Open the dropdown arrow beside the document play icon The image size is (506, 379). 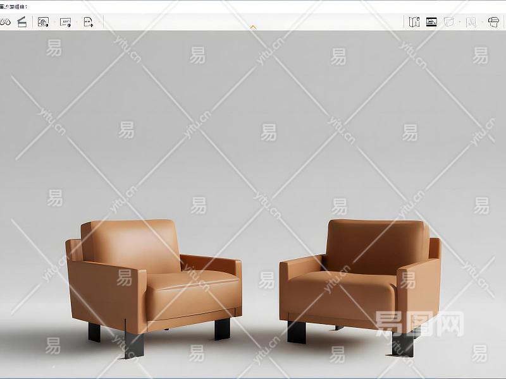pyautogui.click(x=99, y=22)
